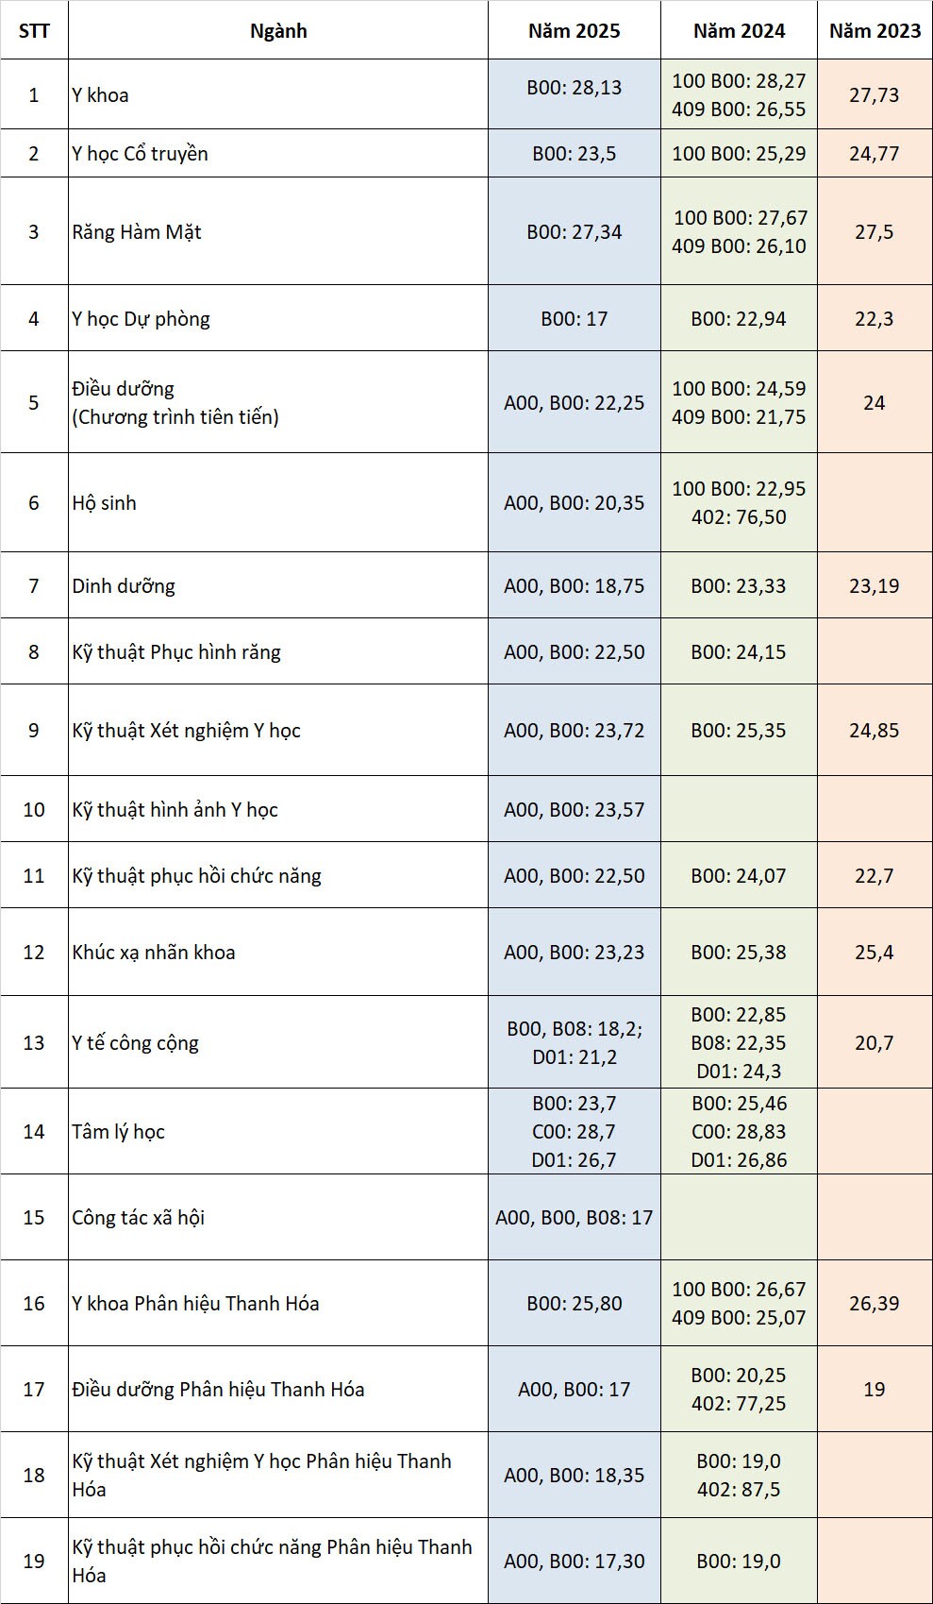933x1604 pixels.
Task: Click Kỹ thuật Phục hình răng cell
Action: point(278,651)
